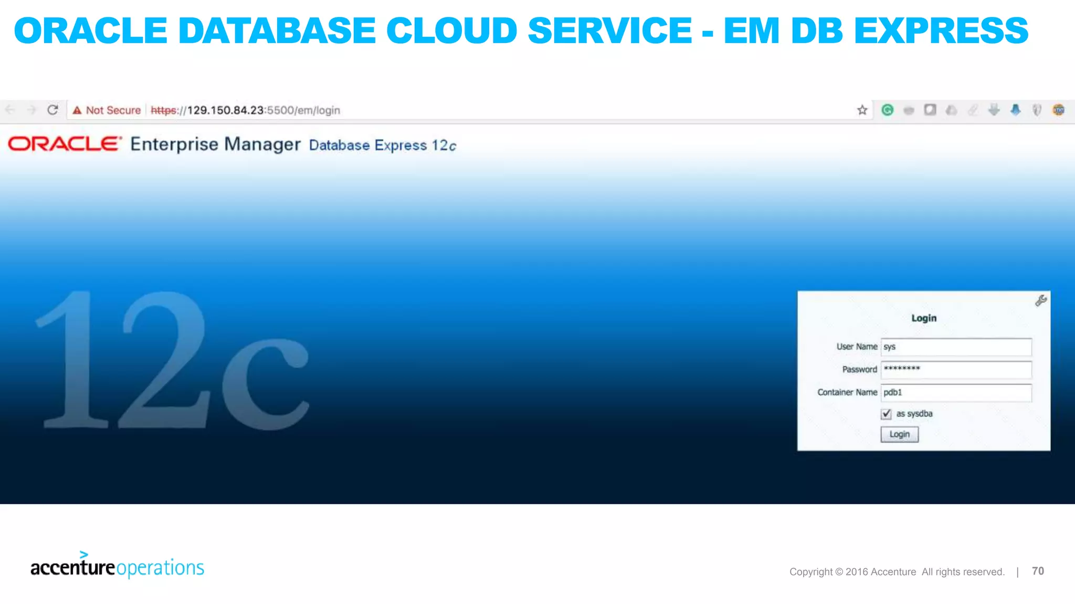Click the as sysdba label text
The image size is (1075, 604).
tap(914, 414)
